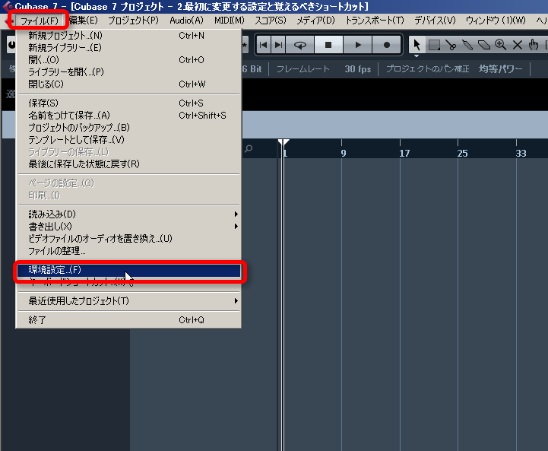Choose ファイルの整理... menu entry
Image resolution: width=548 pixels, height=451 pixels.
click(128, 251)
